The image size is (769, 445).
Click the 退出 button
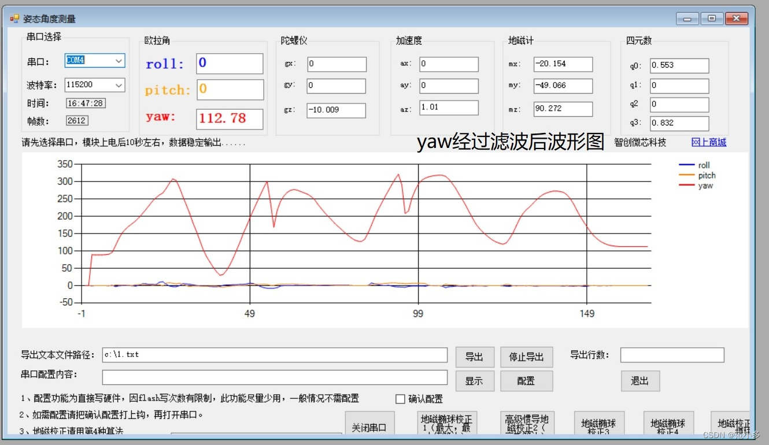coord(640,381)
